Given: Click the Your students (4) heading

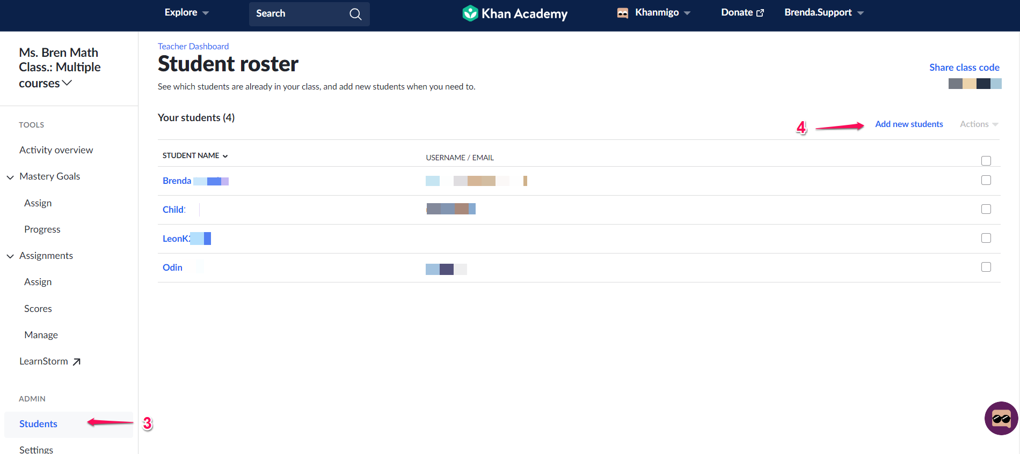Looking at the screenshot, I should tap(196, 117).
